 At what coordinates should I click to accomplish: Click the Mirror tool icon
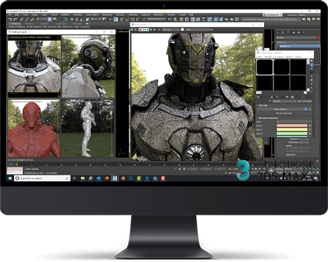click(170, 19)
